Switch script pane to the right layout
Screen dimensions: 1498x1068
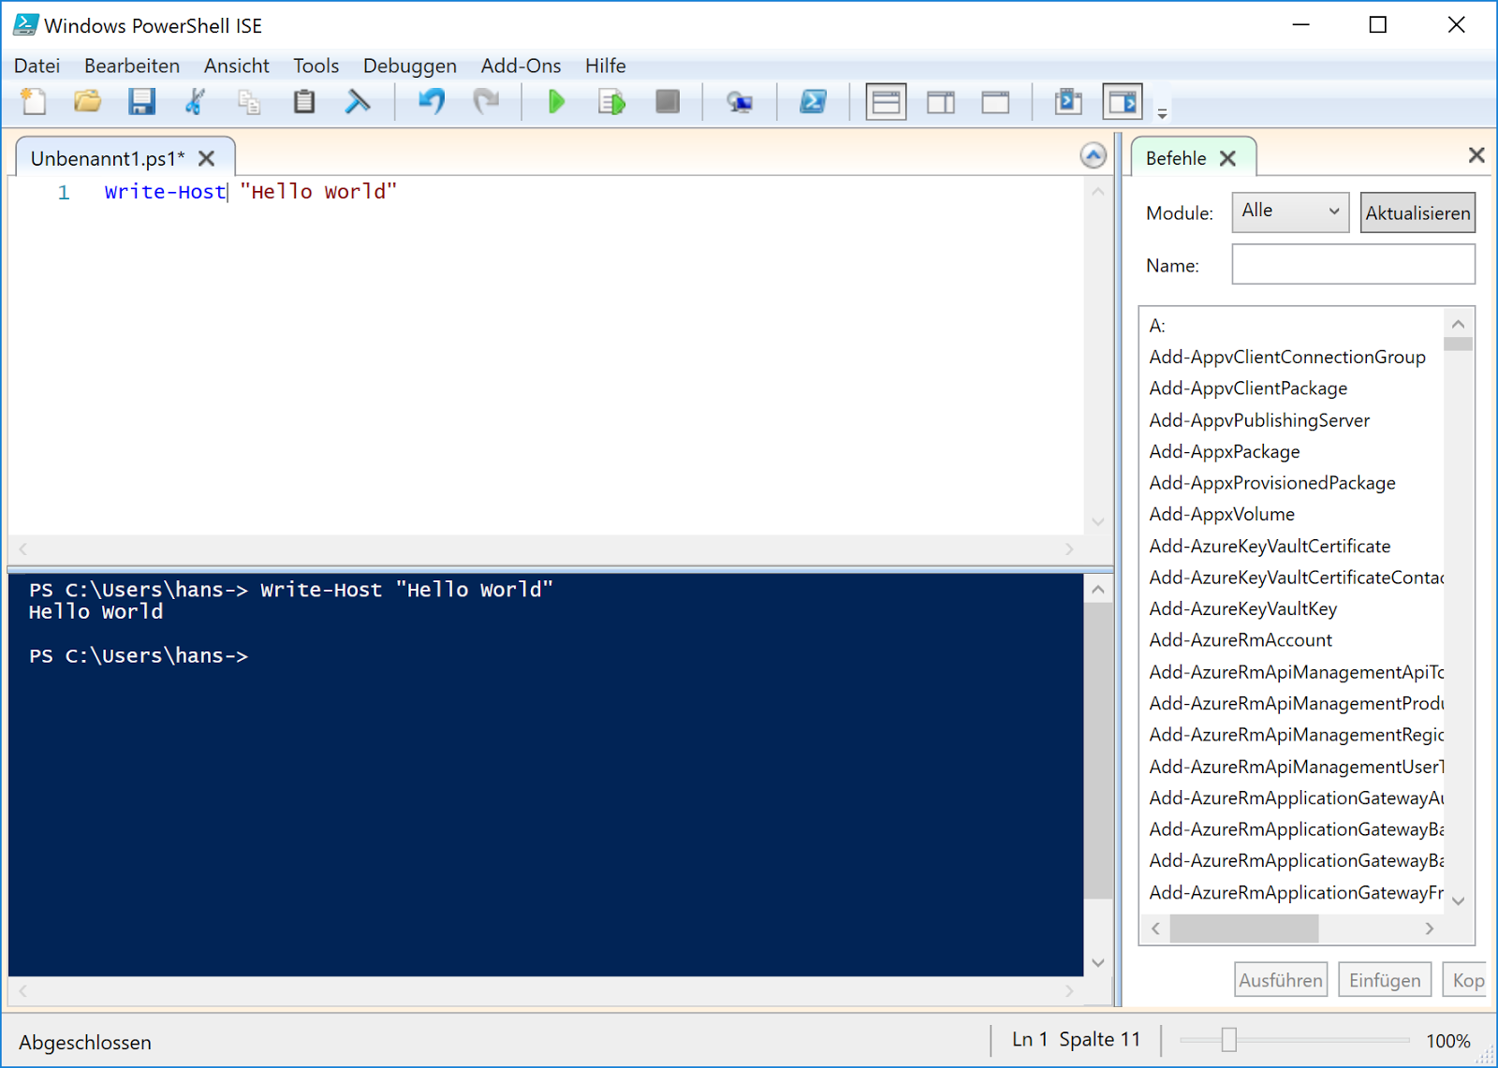click(x=940, y=102)
